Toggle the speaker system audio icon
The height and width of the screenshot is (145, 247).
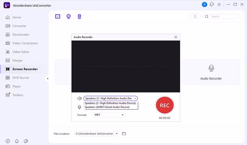(79, 98)
